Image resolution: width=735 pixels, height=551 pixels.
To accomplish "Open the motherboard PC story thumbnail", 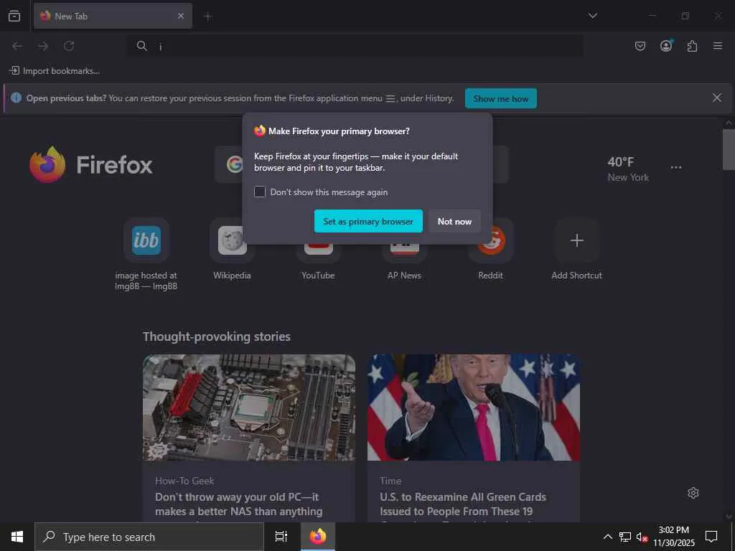I will pos(249,408).
